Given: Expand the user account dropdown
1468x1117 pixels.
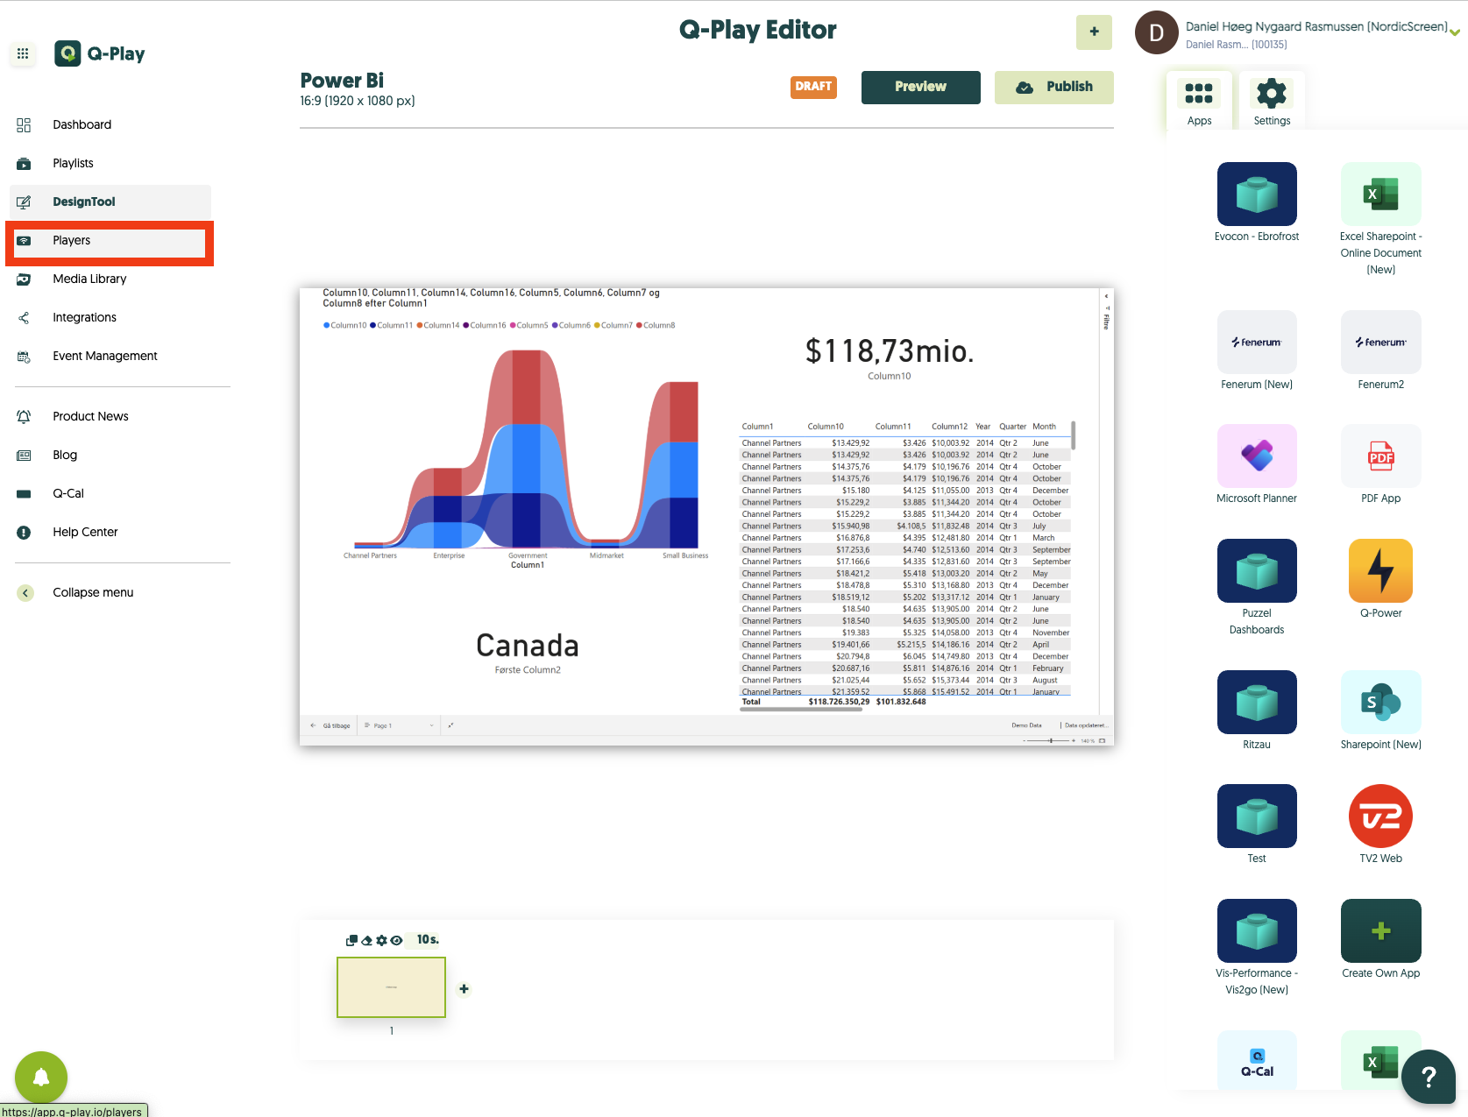Looking at the screenshot, I should click(1455, 32).
